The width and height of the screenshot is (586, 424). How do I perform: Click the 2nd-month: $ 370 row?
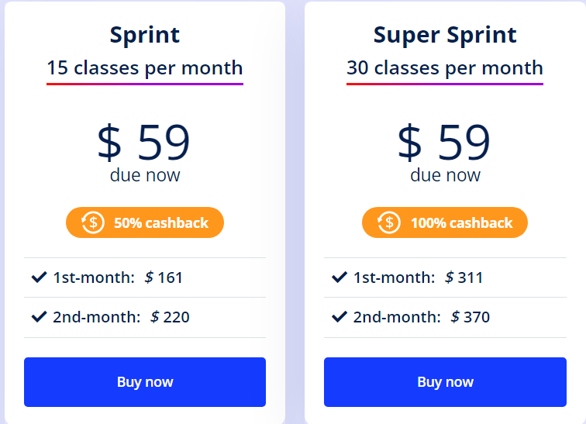pos(445,317)
